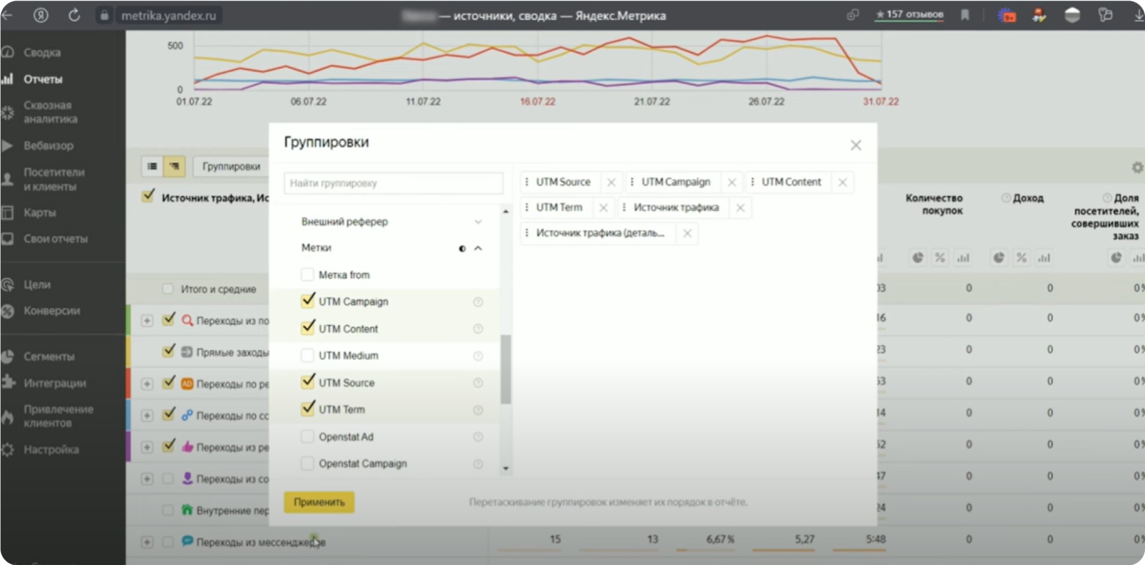Grab the drag handle of UTM Term chip
1145x565 pixels.
pyautogui.click(x=527, y=207)
